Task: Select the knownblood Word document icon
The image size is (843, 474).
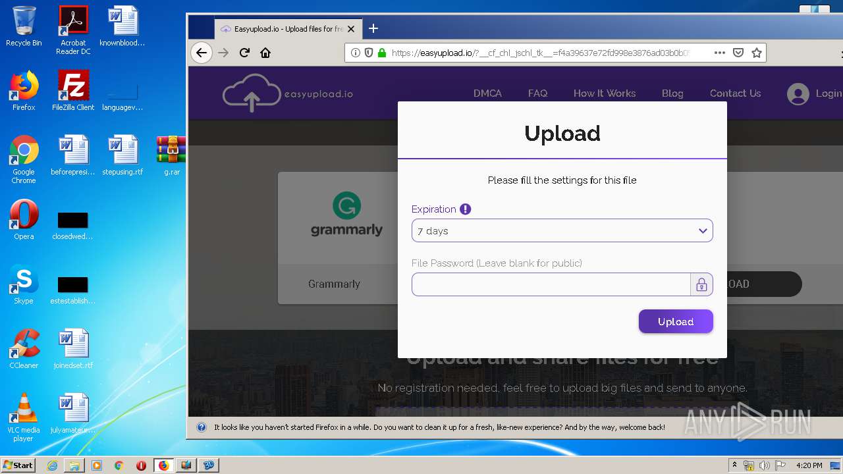Action: click(x=122, y=26)
